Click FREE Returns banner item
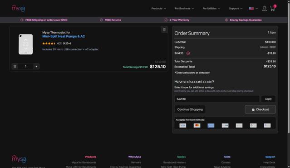Screen dimensions: 290x168 tap(113, 20)
